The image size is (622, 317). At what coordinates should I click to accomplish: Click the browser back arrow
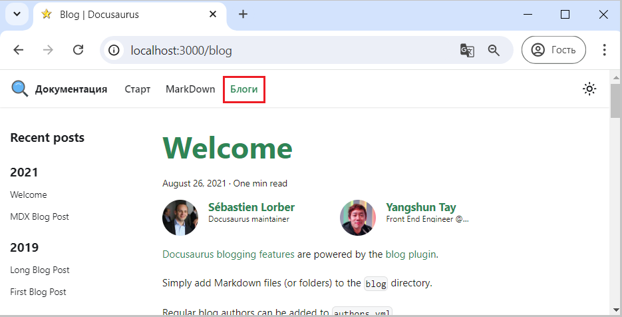point(19,50)
